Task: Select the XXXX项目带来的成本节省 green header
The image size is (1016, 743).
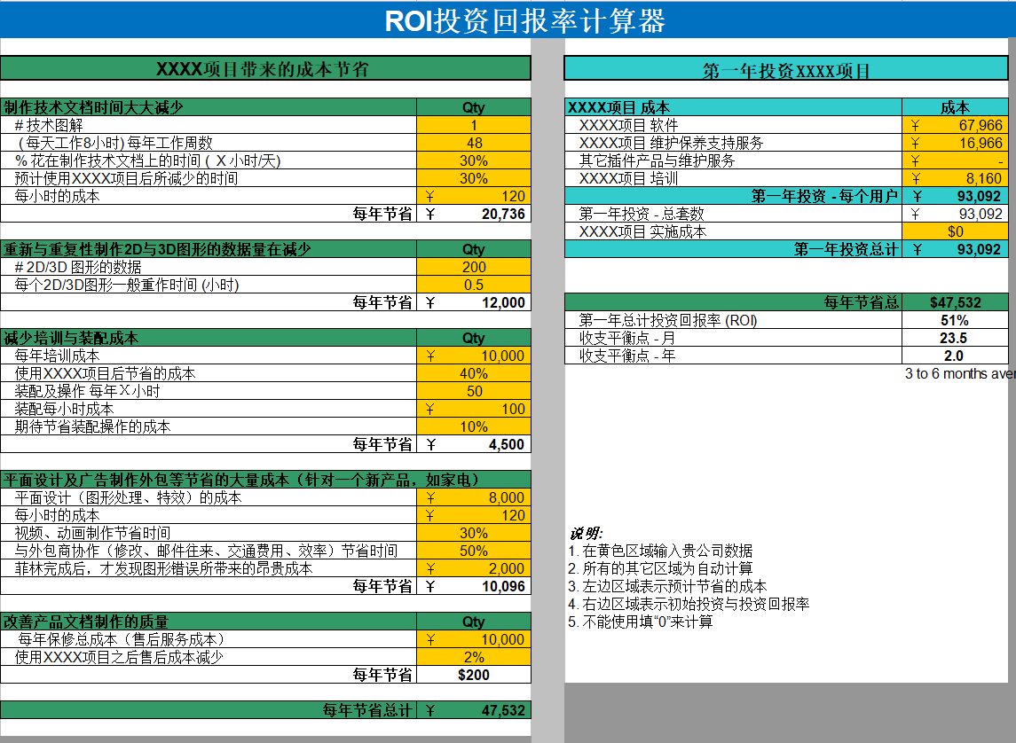Action: click(265, 67)
